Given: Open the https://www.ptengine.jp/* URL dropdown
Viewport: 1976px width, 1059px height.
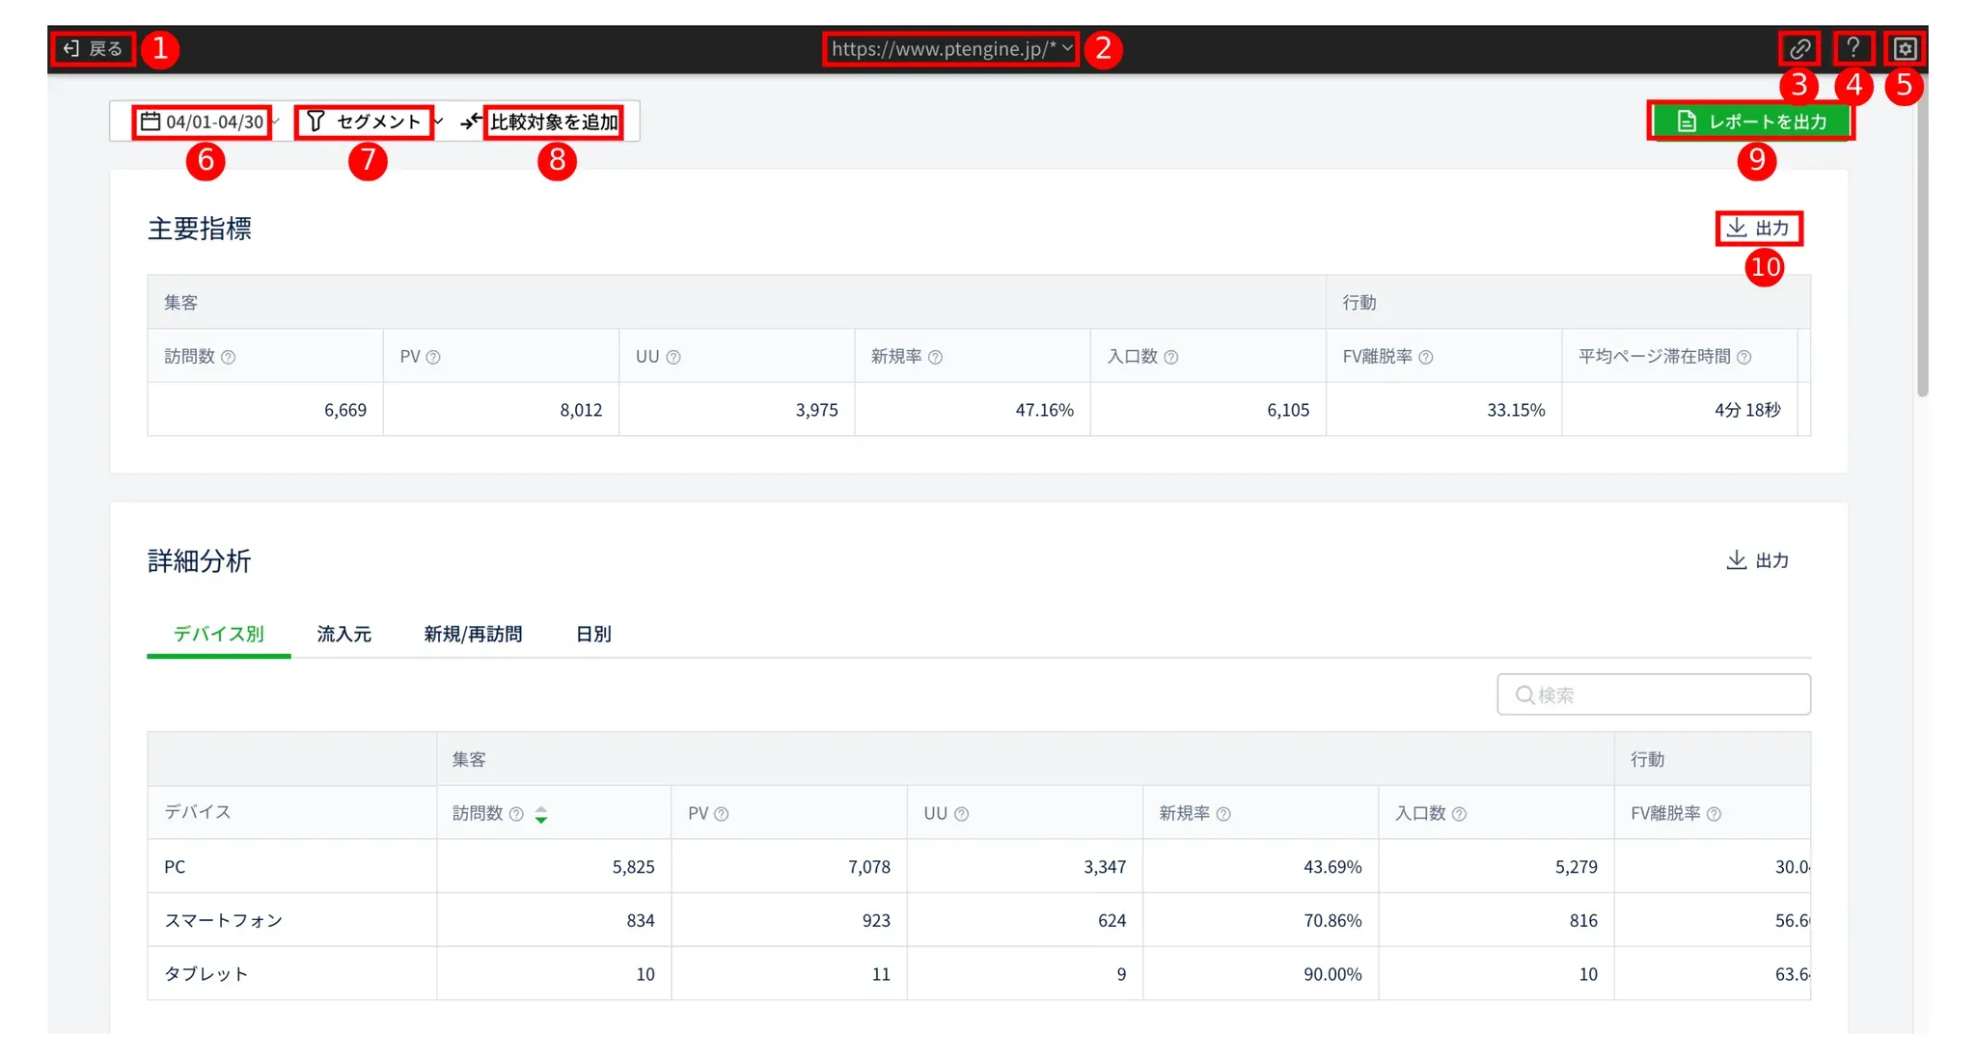Looking at the screenshot, I should pyautogui.click(x=950, y=49).
